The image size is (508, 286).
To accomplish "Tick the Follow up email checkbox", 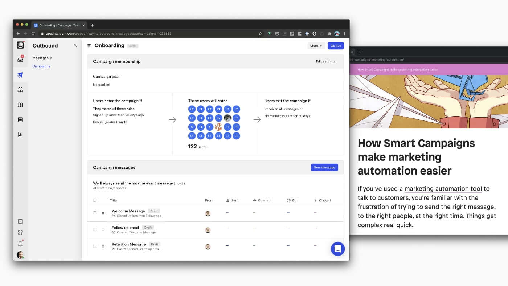I will click(x=95, y=230).
